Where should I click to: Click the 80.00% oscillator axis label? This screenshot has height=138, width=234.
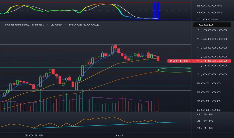click(210, 6)
